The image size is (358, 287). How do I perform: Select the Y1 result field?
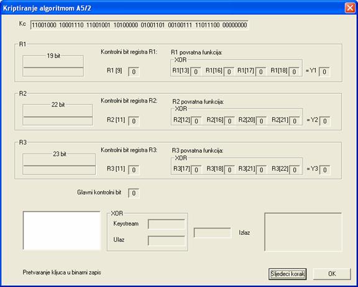[324, 72]
